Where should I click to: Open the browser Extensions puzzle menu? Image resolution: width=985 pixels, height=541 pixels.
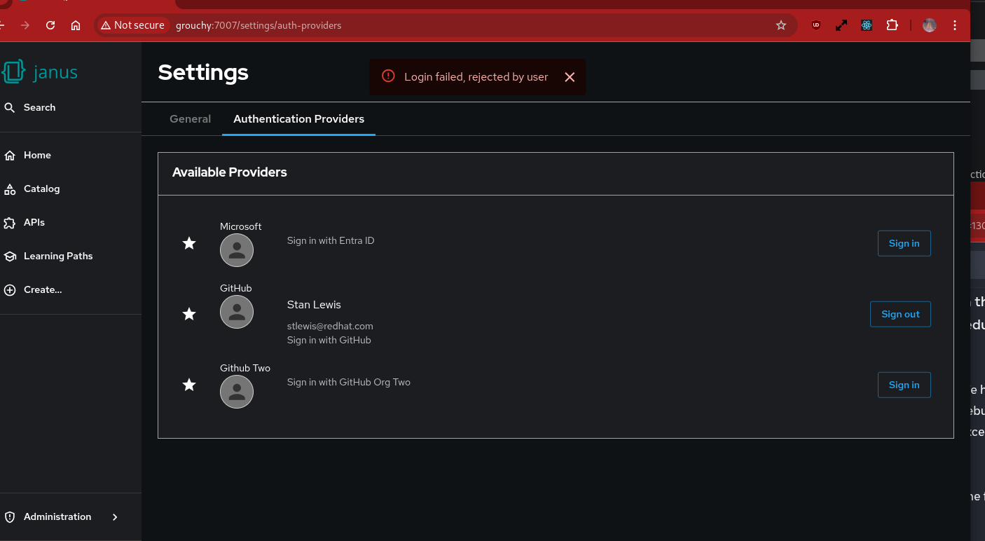[x=892, y=25]
